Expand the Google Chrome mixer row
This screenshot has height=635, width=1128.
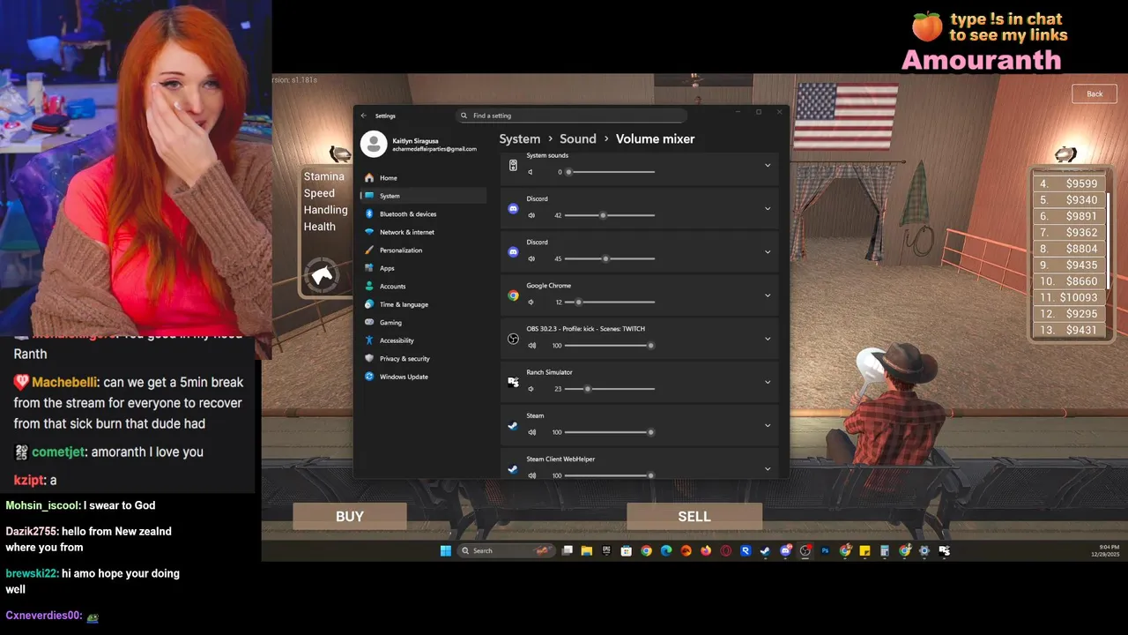(x=768, y=295)
